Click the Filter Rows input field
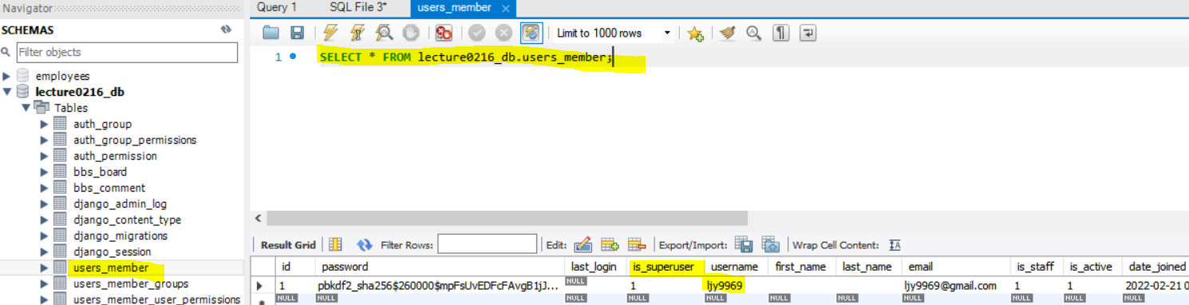 [488, 244]
